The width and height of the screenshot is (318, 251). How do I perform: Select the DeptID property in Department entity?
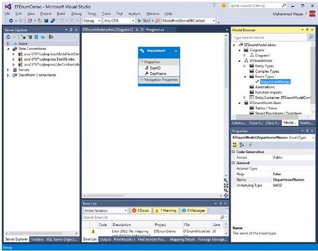(x=155, y=68)
